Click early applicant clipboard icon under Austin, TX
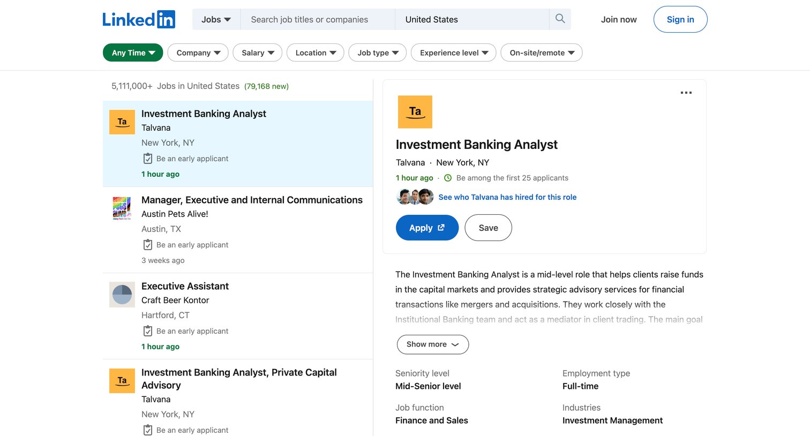 click(148, 245)
